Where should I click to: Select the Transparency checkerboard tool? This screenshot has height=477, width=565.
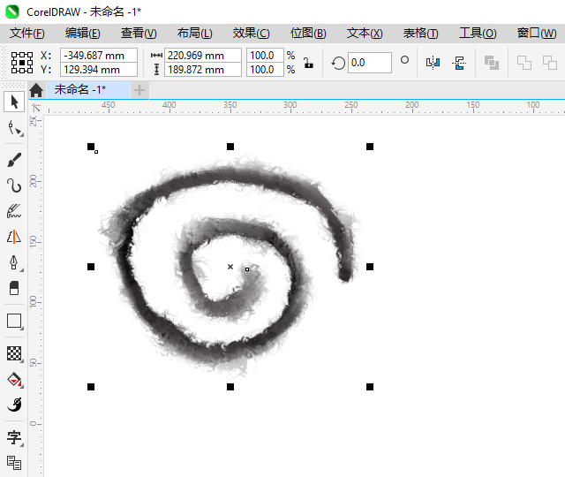14,353
